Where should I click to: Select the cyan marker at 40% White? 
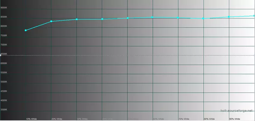coord(102,19)
